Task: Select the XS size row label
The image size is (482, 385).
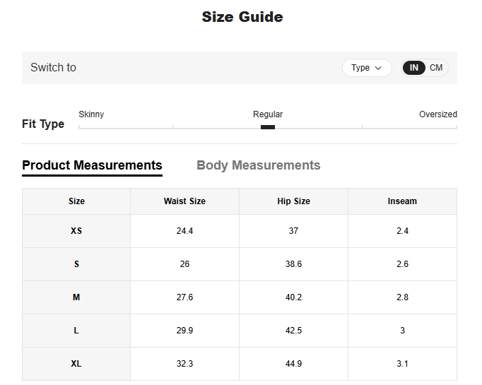Action: pos(76,231)
